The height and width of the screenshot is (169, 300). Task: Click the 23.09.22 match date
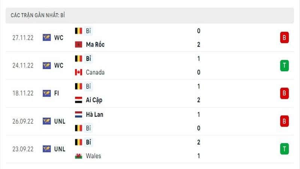coord(23,149)
